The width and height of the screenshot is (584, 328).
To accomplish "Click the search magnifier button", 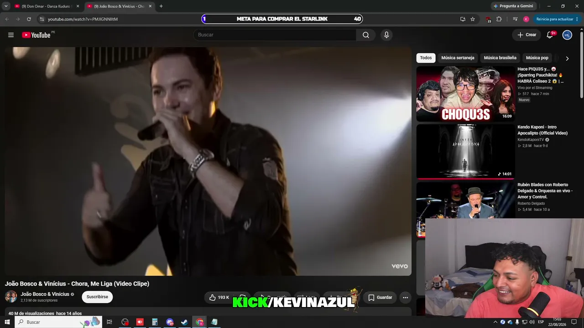I will coord(366,35).
